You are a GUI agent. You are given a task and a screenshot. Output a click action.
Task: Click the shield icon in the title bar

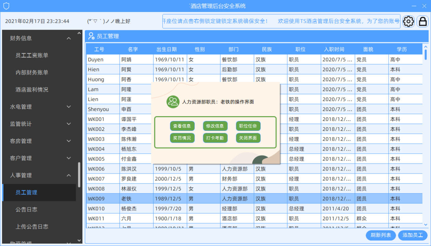[6, 5]
